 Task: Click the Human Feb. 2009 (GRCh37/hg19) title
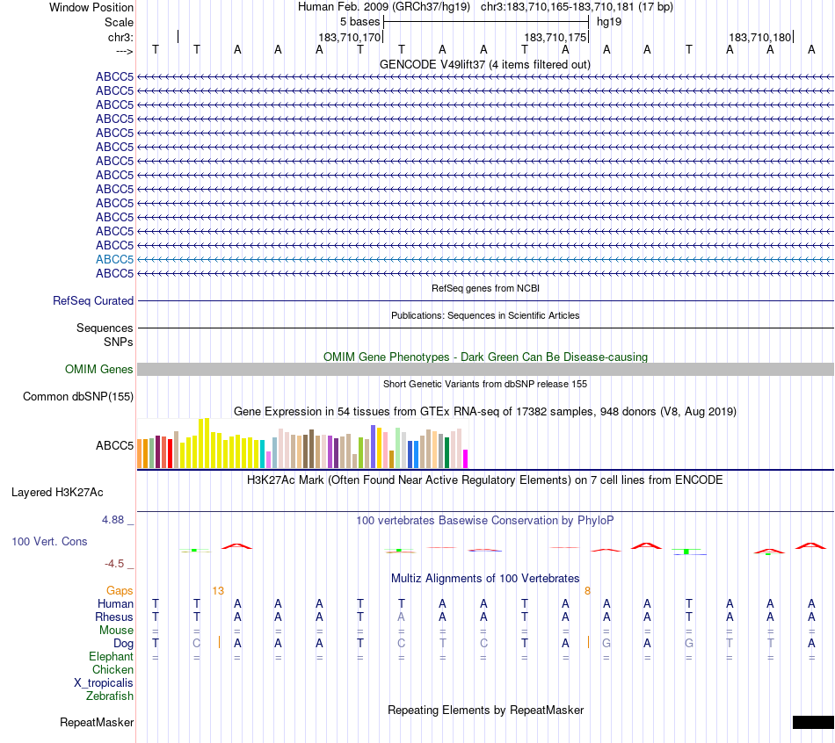tap(384, 7)
